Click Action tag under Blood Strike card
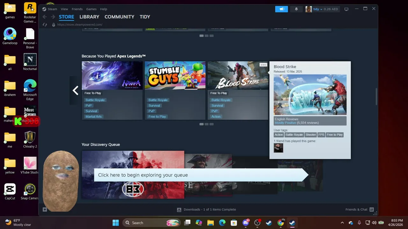 pyautogui.click(x=216, y=116)
